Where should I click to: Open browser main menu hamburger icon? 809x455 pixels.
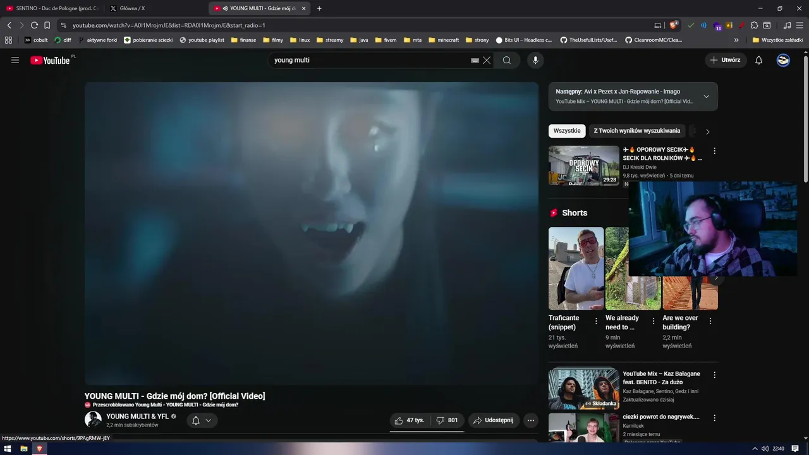click(800, 25)
